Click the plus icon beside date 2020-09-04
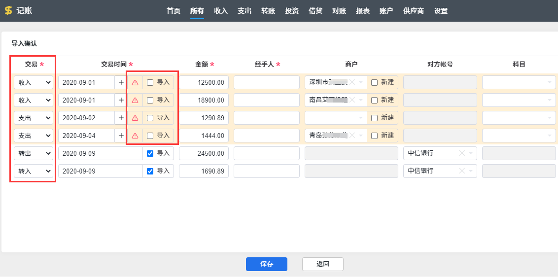Screen dimensions: 558x277 click(121, 136)
